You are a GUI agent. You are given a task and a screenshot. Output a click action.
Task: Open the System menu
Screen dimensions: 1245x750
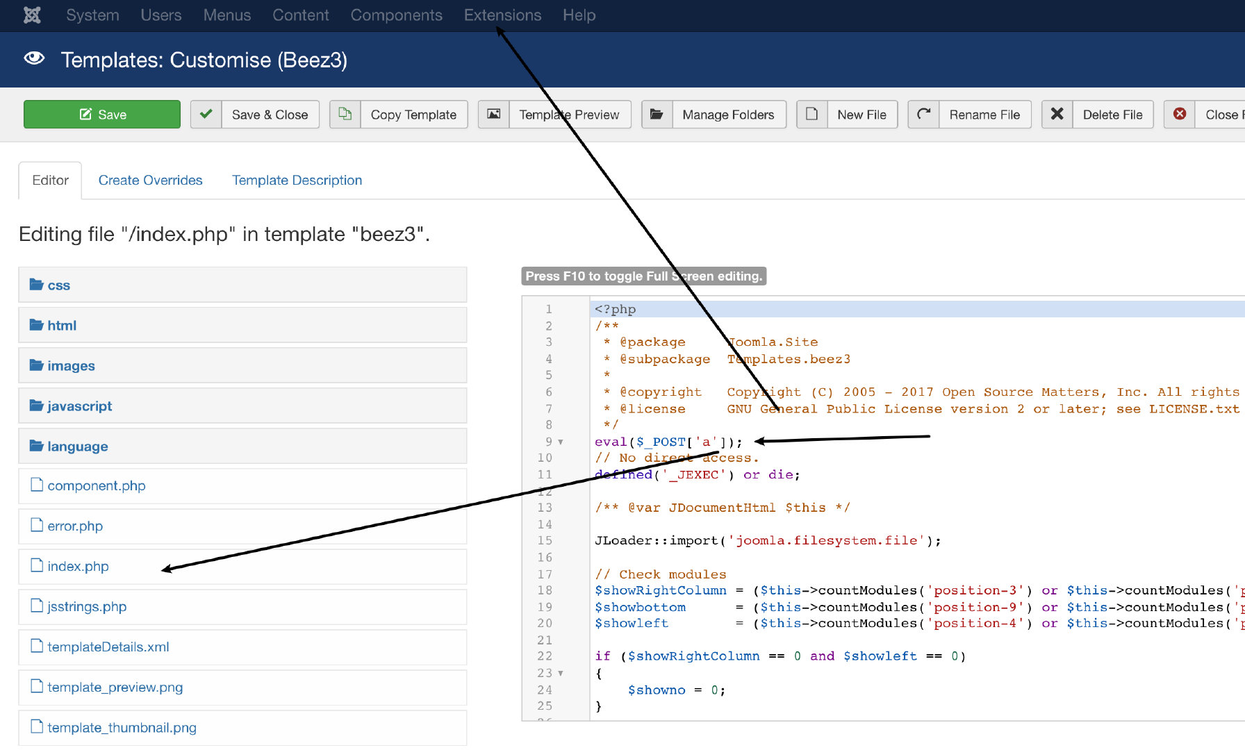pos(92,15)
